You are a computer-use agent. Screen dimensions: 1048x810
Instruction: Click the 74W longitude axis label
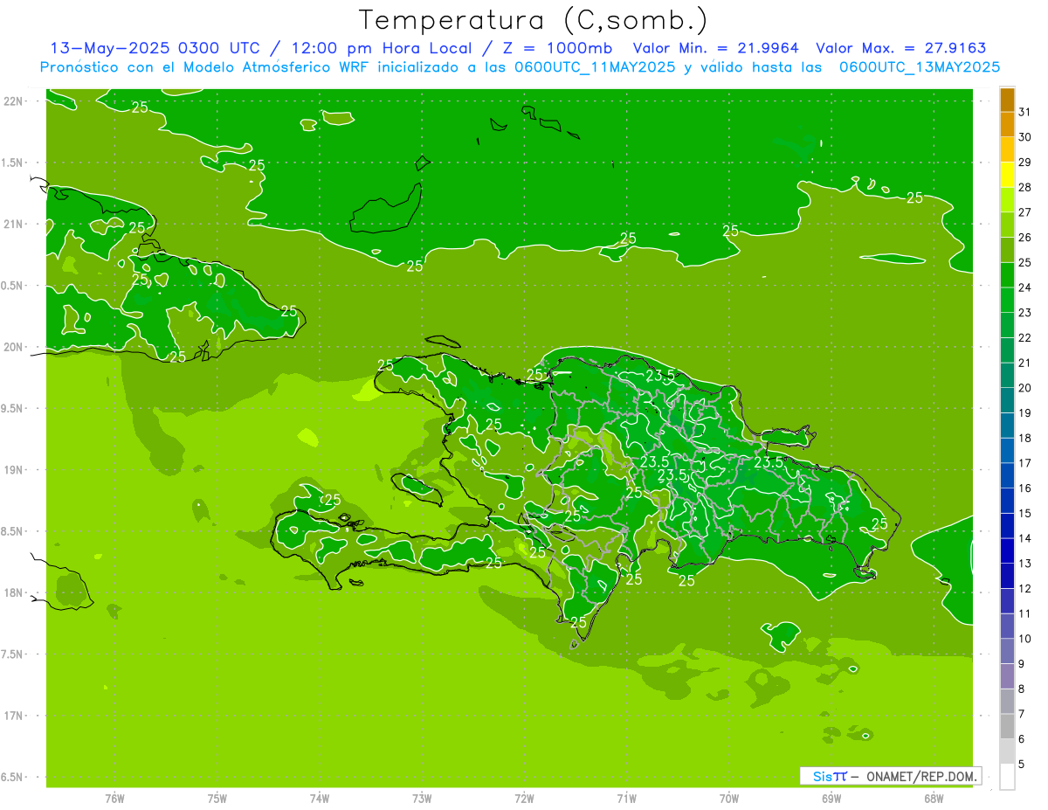(320, 798)
